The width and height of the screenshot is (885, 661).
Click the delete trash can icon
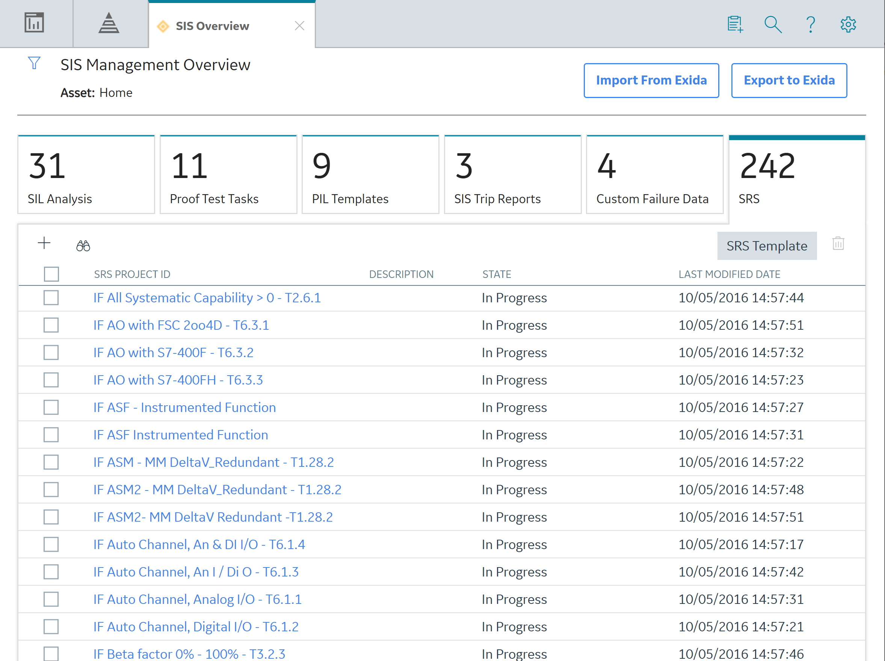coord(838,244)
